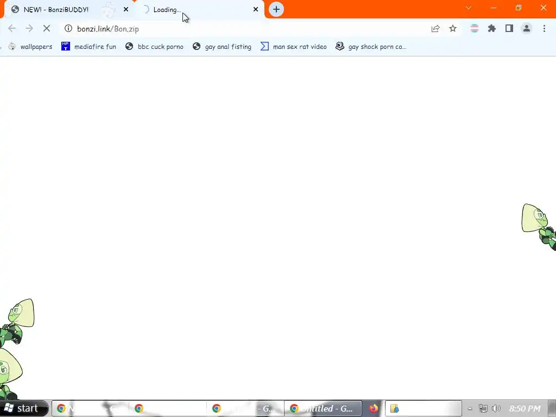Open the striped flag extension icon

point(475,29)
